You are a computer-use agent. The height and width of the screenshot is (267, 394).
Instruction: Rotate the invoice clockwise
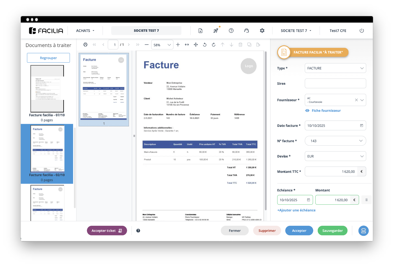point(214,45)
